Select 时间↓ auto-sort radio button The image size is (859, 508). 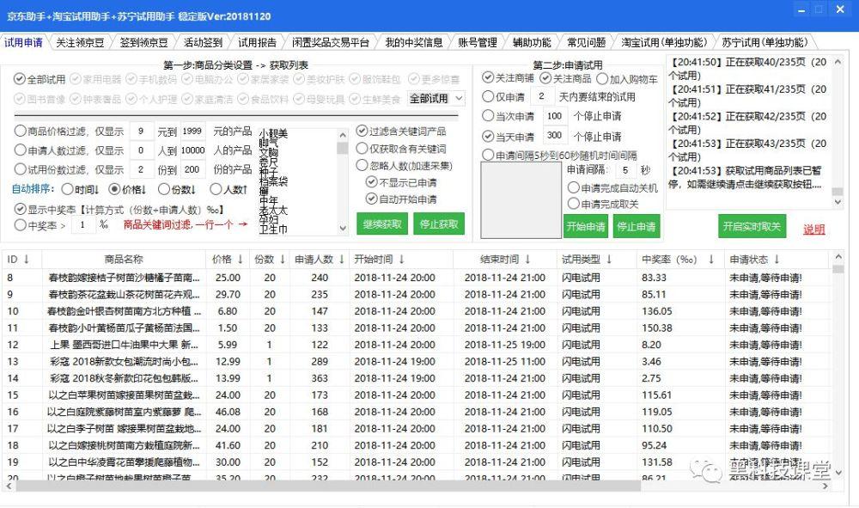[67, 189]
